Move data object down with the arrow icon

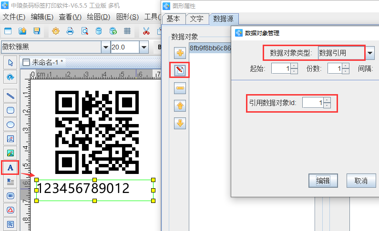181,124
